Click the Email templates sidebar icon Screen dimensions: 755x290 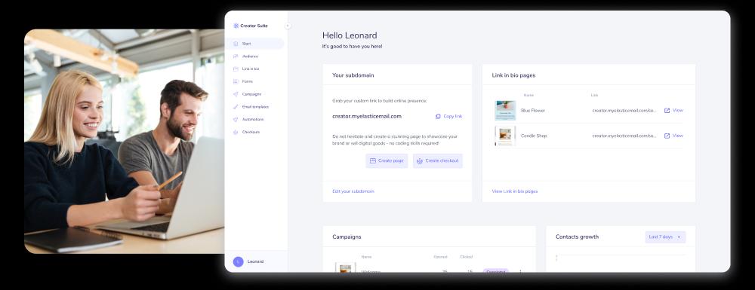(x=236, y=107)
